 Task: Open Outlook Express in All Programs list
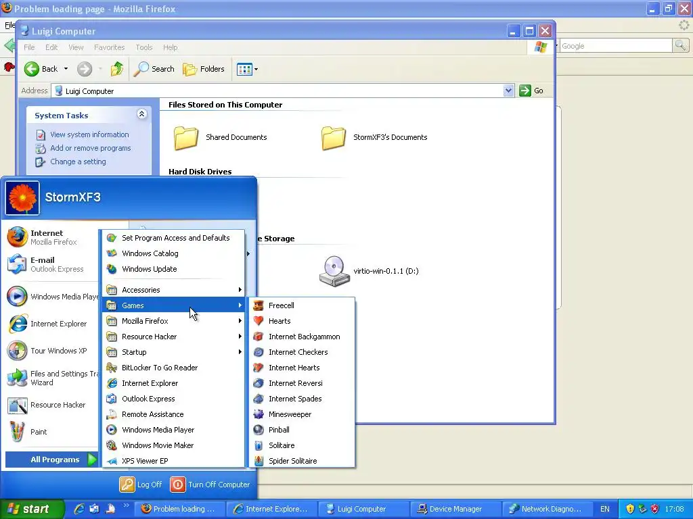[174, 399]
